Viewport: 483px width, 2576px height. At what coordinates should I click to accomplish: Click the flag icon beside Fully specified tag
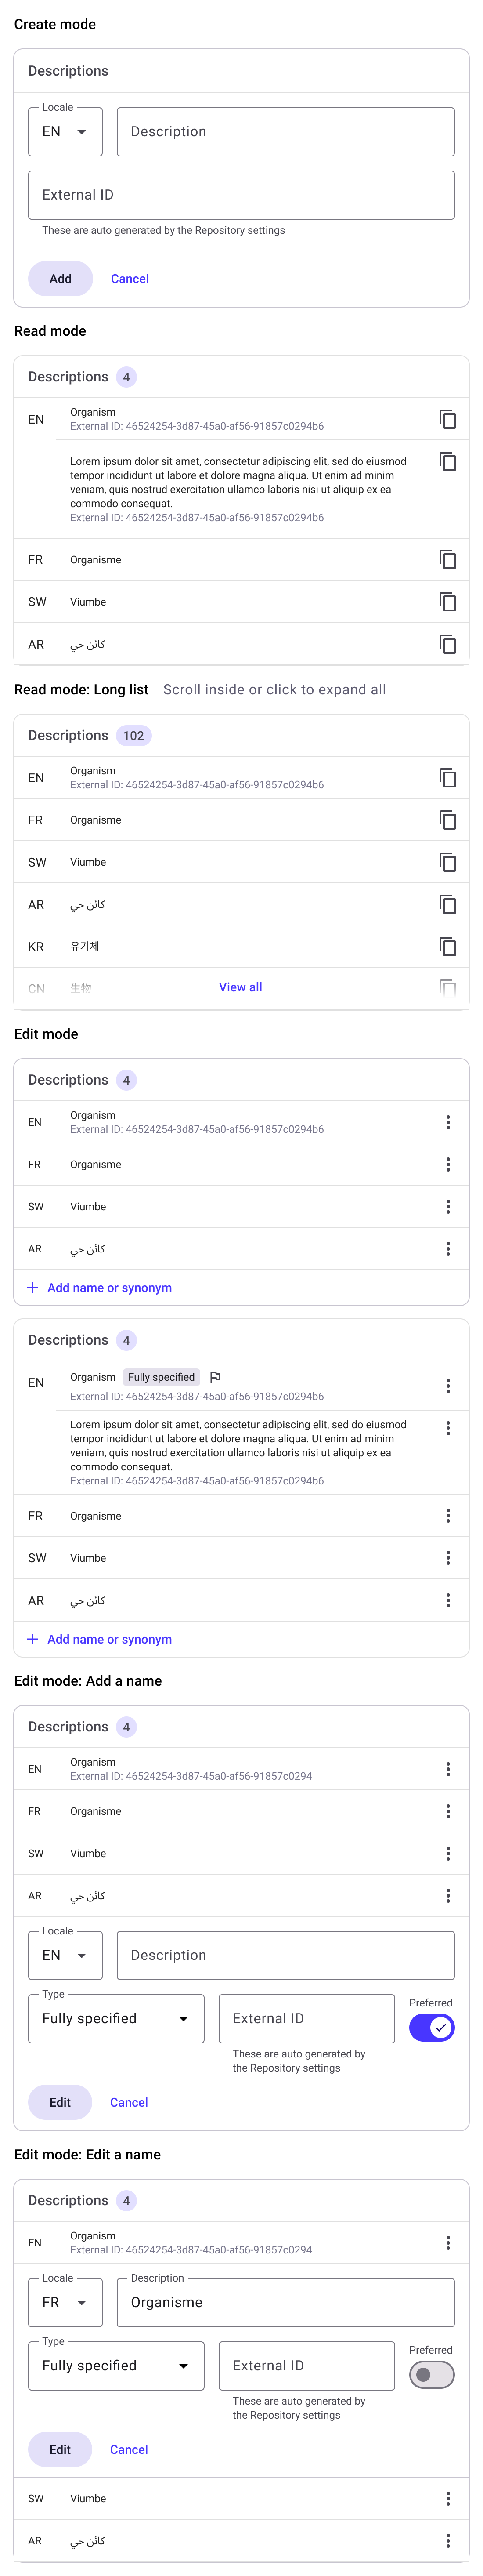click(215, 1377)
